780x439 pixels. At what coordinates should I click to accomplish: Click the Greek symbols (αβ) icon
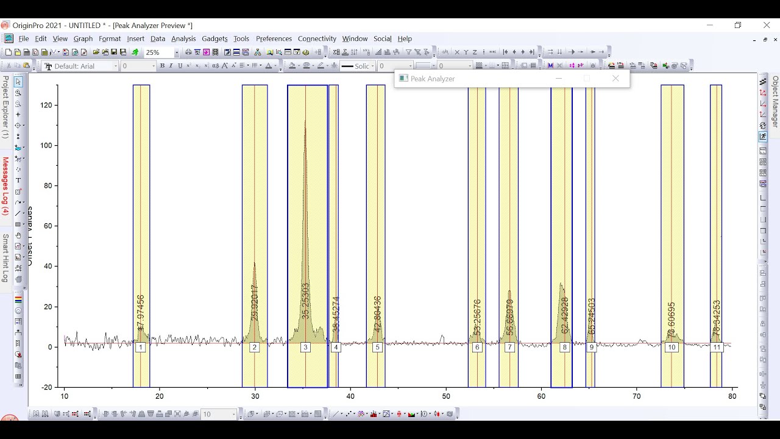[215, 66]
